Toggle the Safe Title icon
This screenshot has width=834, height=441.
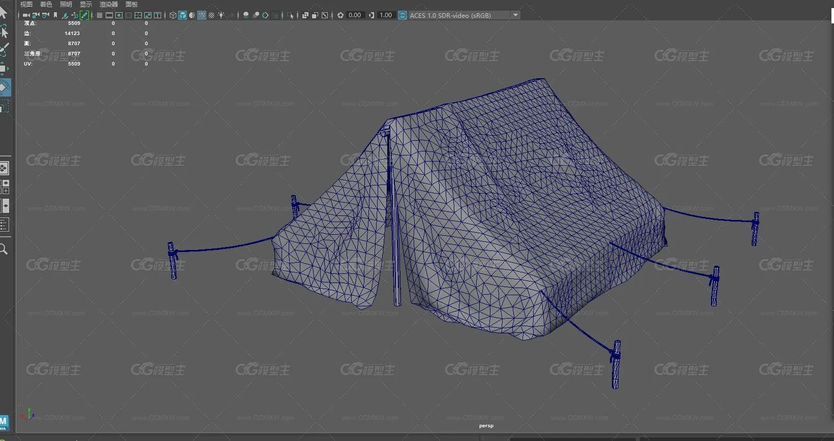click(158, 15)
